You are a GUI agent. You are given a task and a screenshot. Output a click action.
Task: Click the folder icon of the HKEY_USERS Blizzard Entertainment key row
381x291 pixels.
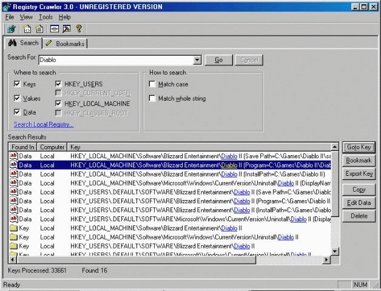click(x=13, y=246)
